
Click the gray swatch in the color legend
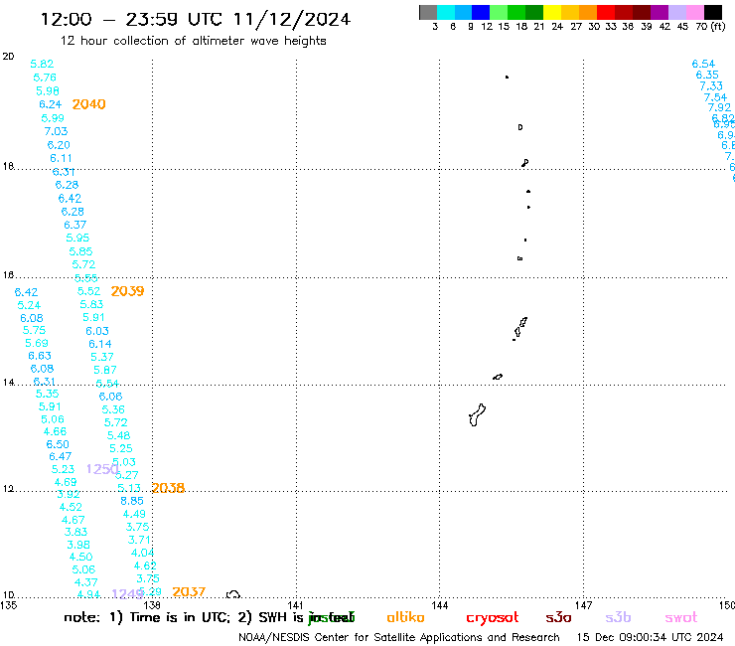point(428,12)
